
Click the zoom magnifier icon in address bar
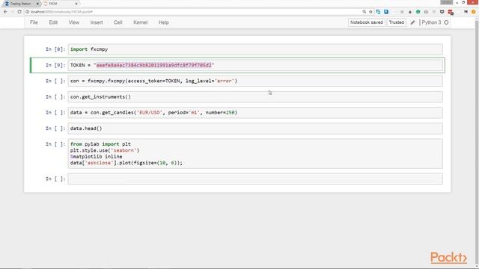pos(364,12)
